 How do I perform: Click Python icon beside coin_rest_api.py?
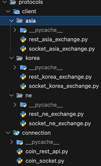20,151
